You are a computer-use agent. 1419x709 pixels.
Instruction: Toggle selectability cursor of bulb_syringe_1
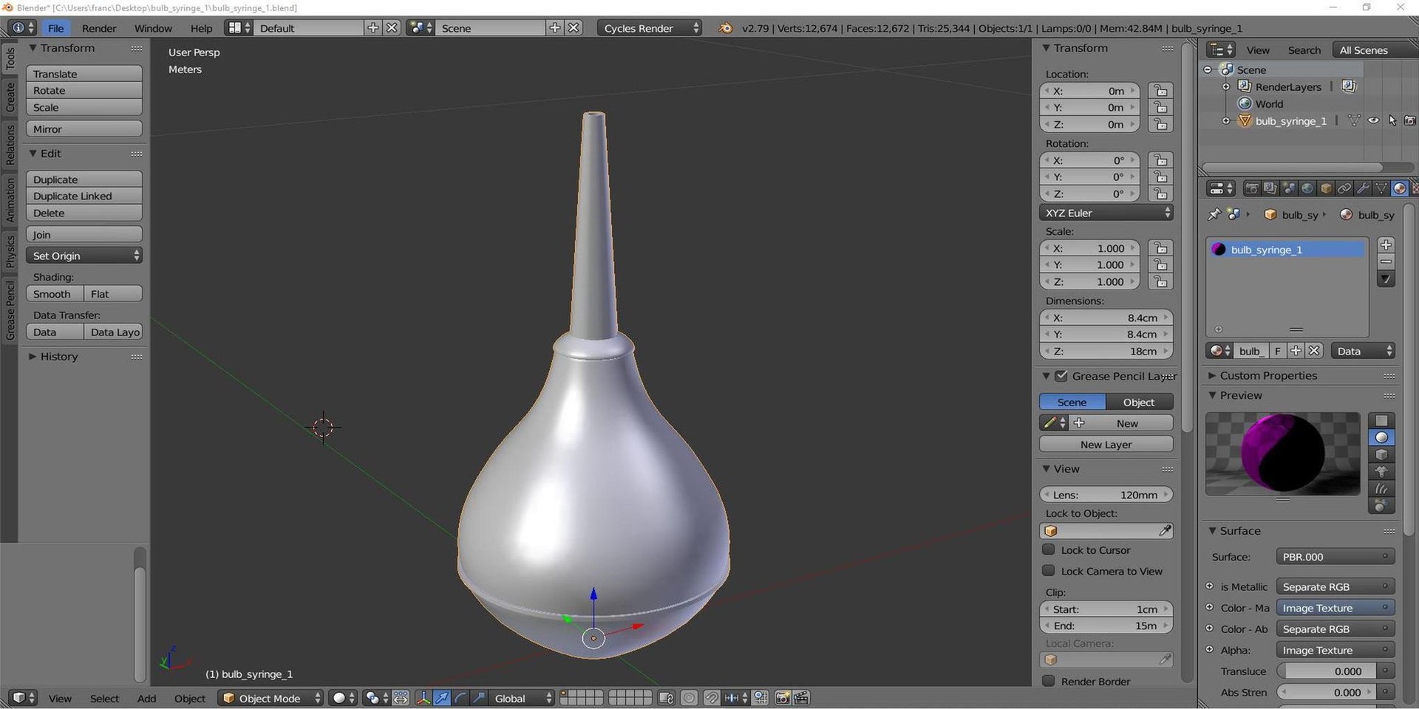point(1392,120)
